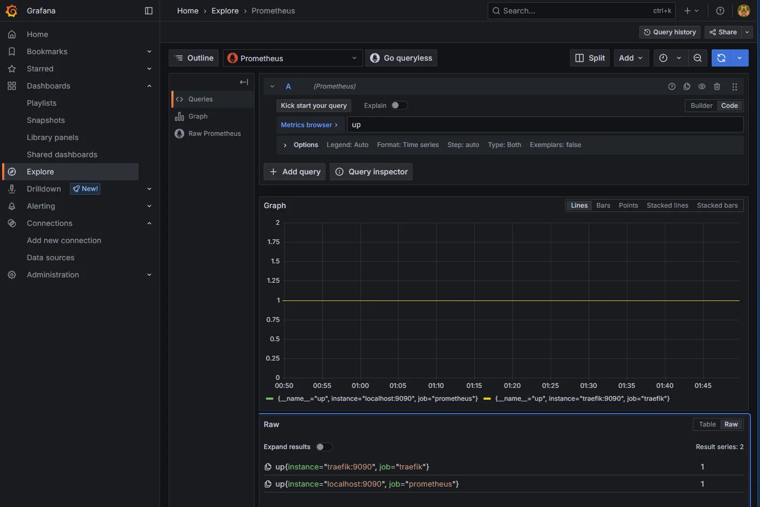Open Snapshots in the sidebar
This screenshot has width=760, height=507.
(x=46, y=120)
